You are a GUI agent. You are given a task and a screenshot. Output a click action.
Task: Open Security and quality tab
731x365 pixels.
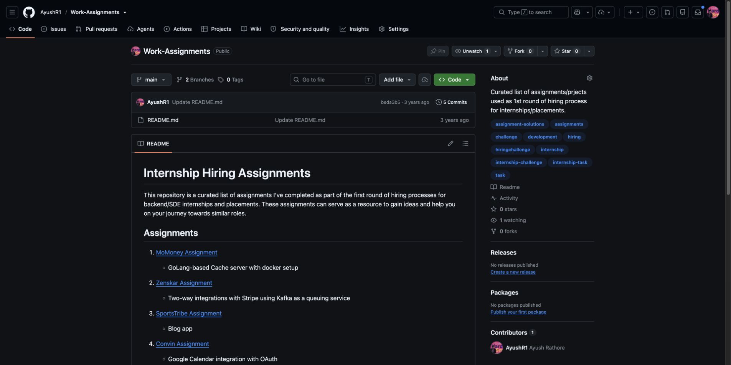pos(300,29)
